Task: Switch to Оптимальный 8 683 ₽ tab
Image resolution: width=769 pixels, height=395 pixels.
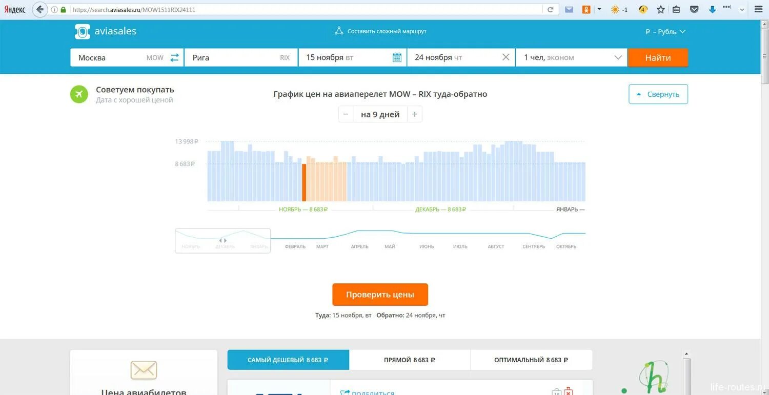Action: click(531, 360)
